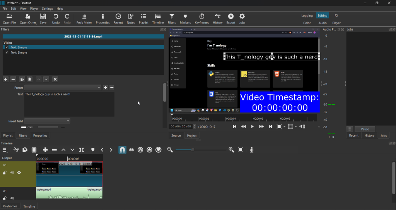Switch to the FX layout

tap(336, 15)
